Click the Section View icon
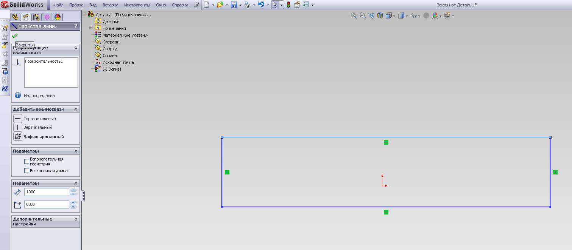This screenshot has height=250, width=572. (x=380, y=15)
